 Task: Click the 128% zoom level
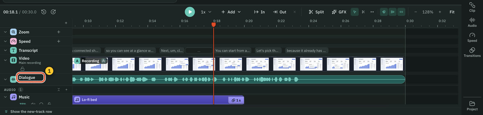(x=428, y=12)
